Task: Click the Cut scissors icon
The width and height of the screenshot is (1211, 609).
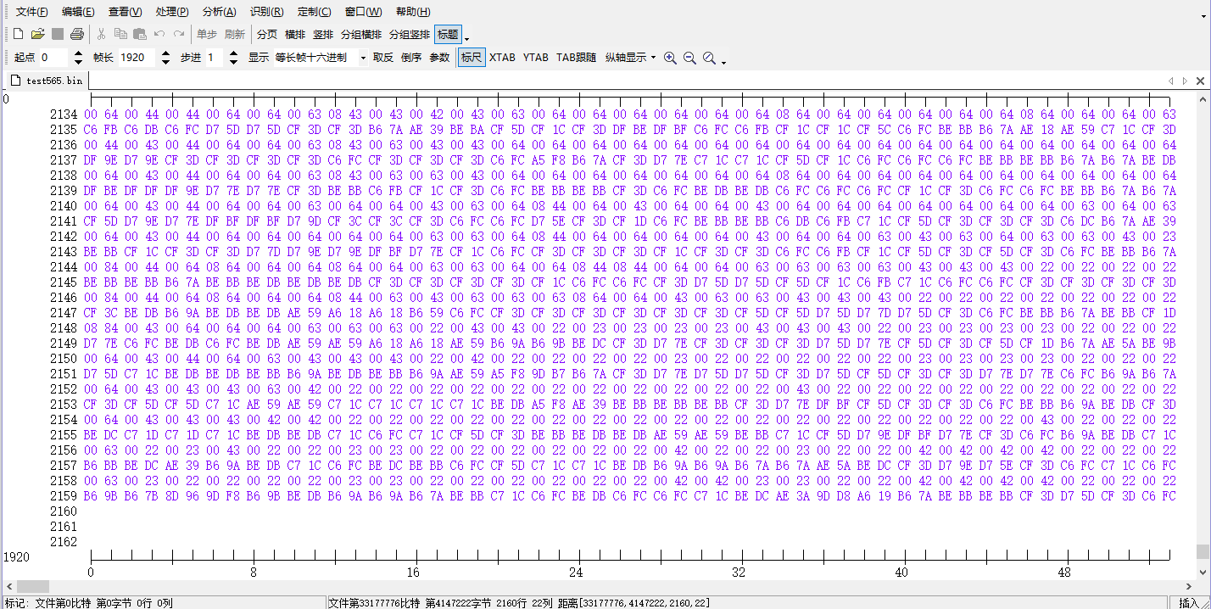Action: 100,34
